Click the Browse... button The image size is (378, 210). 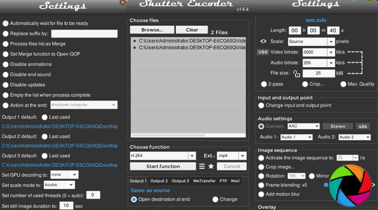pyautogui.click(x=151, y=30)
